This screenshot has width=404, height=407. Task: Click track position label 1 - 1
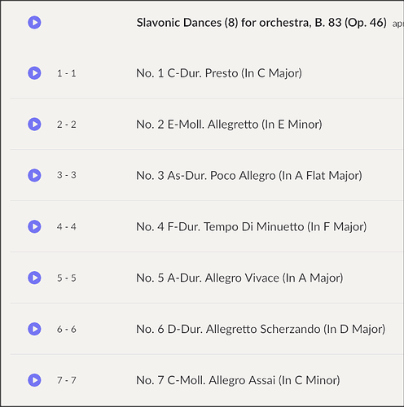pos(67,73)
